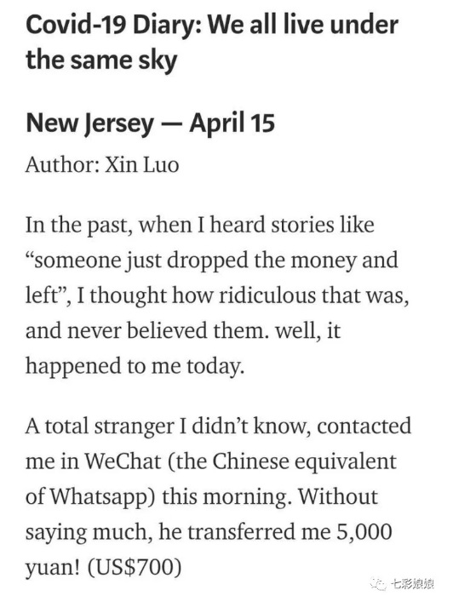The height and width of the screenshot is (613, 453).
Task: Open author name 'Xin Luo'
Action: click(x=142, y=165)
